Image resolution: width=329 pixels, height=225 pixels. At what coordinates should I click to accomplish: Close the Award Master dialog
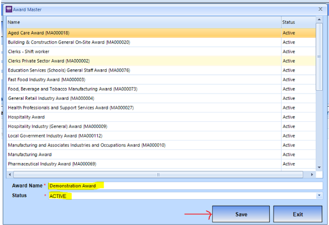[x=320, y=9]
